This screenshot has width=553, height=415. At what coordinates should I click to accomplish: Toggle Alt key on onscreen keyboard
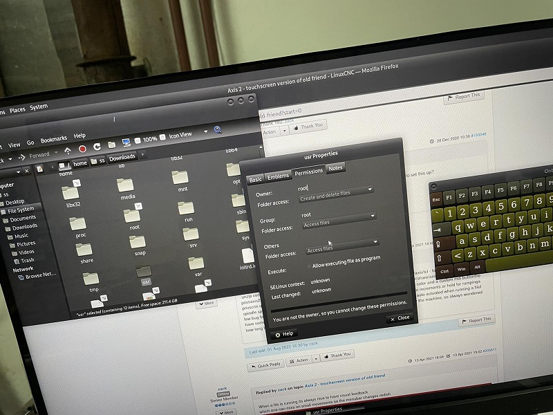click(x=477, y=267)
